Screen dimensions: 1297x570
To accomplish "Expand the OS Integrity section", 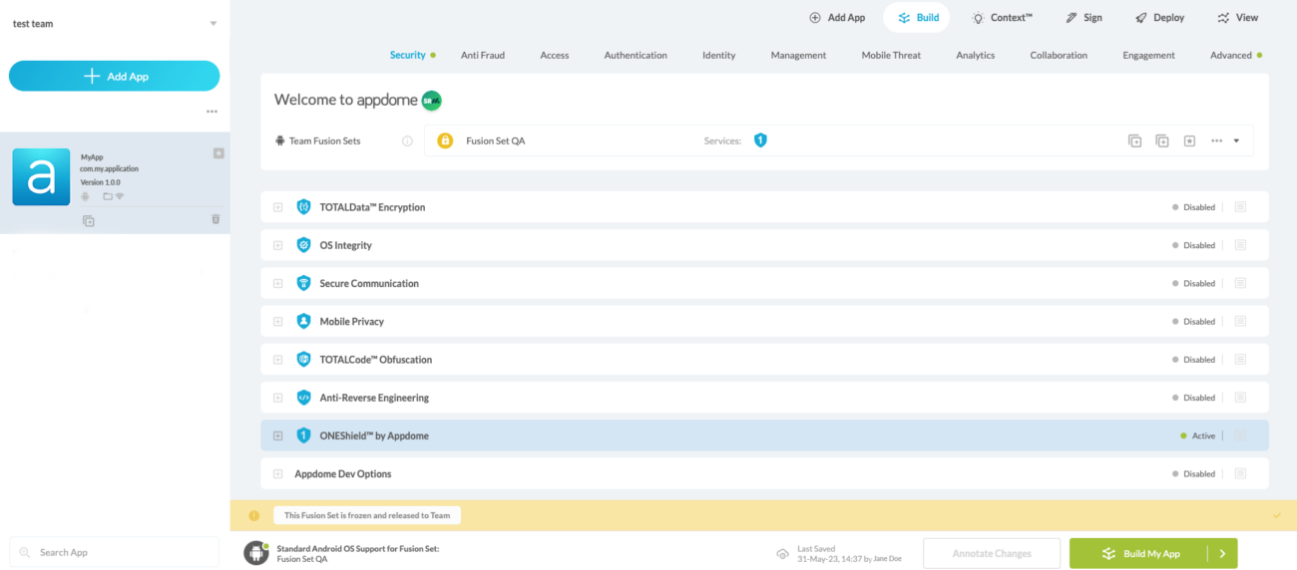I will click(x=277, y=245).
